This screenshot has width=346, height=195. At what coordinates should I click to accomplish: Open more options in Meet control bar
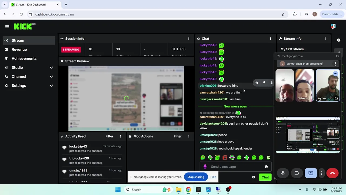(x=321, y=173)
